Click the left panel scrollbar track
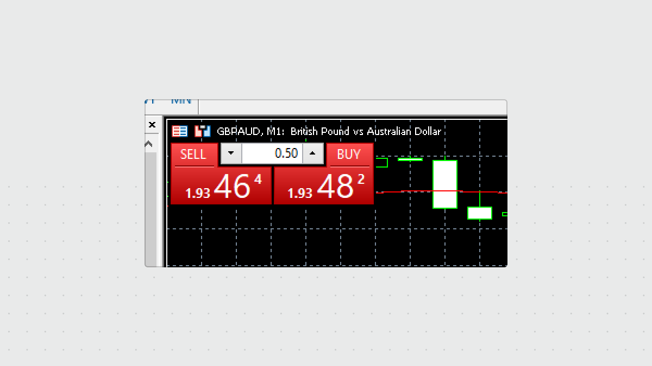The height and width of the screenshot is (366, 652). click(x=151, y=206)
